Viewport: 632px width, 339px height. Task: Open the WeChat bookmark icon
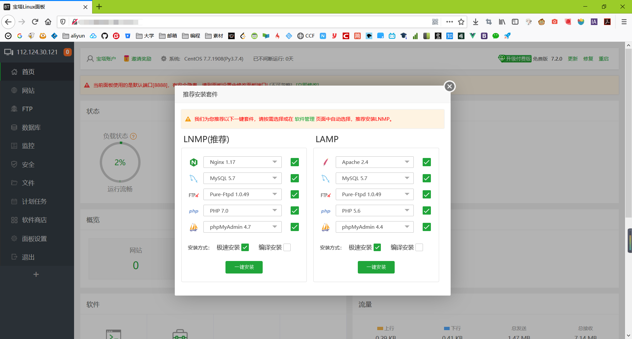(496, 36)
